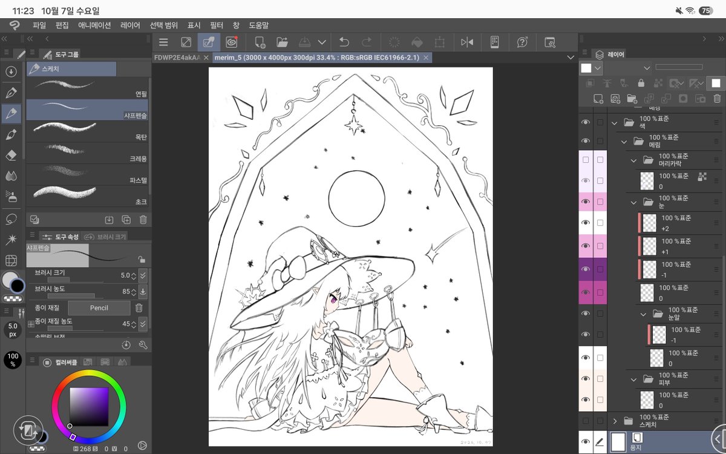Switch to the FDWP2E4akAA document tab
The width and height of the screenshot is (726, 454).
coord(178,58)
